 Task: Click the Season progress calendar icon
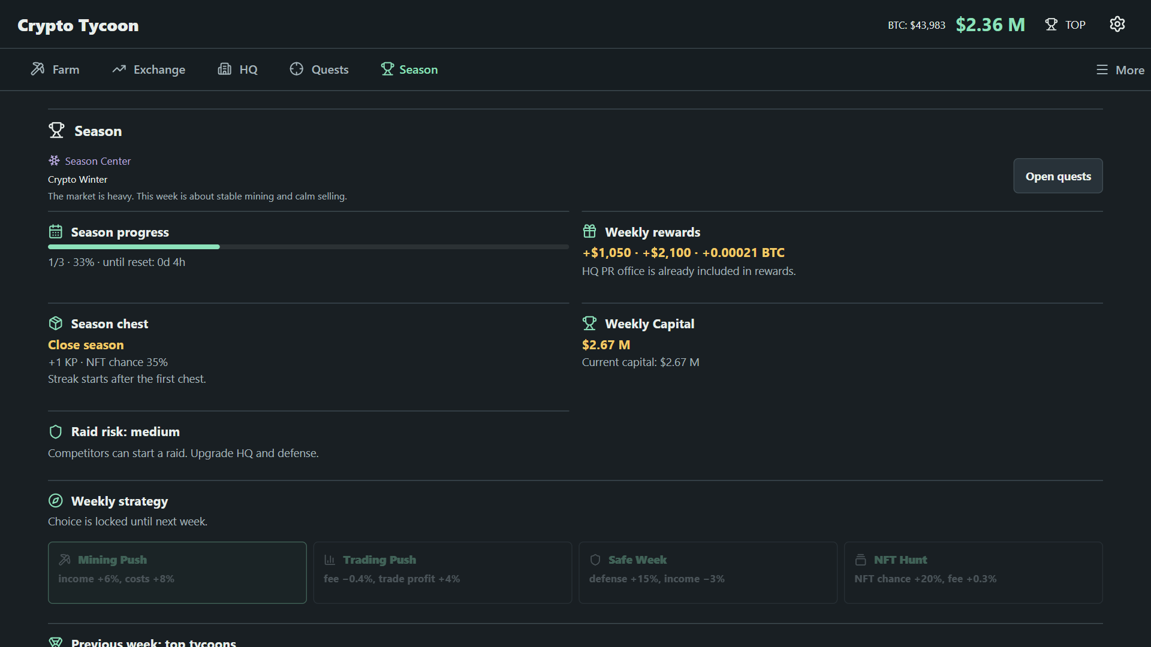(x=56, y=232)
